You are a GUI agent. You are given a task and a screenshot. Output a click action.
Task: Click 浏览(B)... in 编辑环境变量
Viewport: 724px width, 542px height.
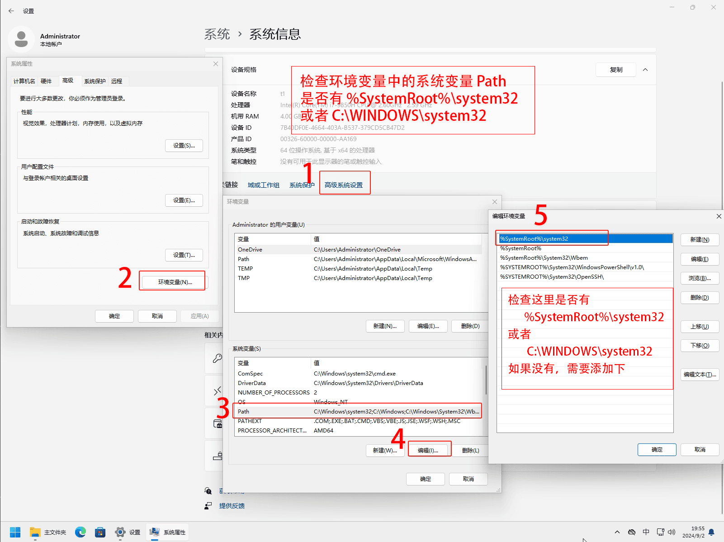point(700,278)
